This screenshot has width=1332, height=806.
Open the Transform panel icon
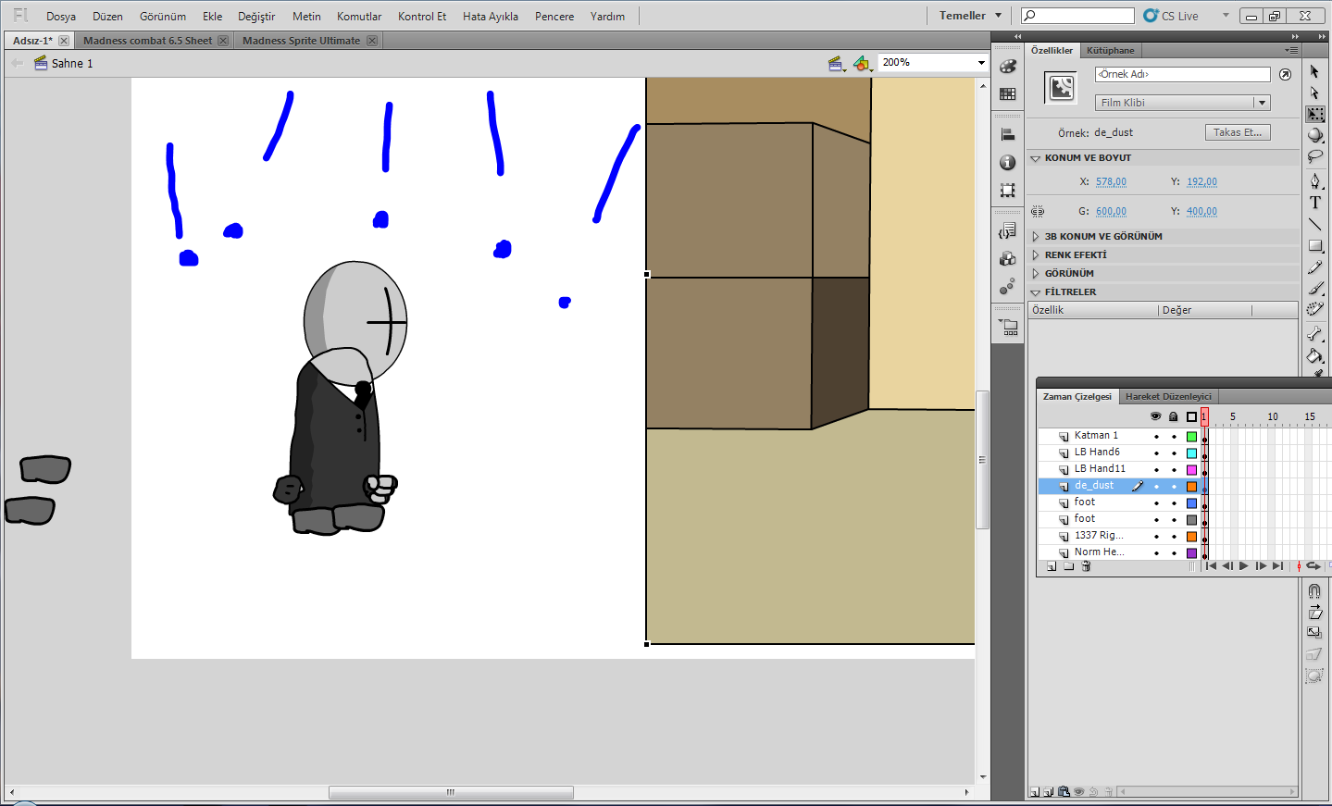(x=1008, y=191)
